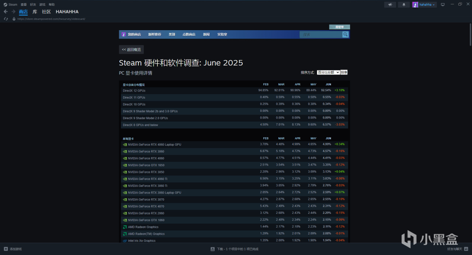Click the 排序 sort button
Image resolution: width=472 pixels, height=255 pixels.
click(x=344, y=72)
